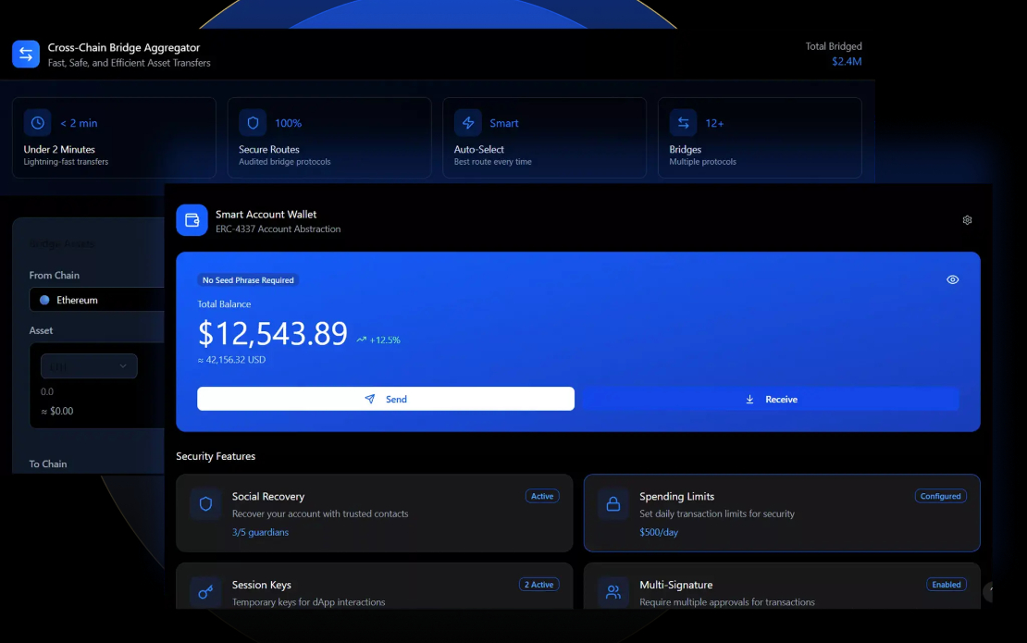Click the 'Smart' auto-select stat
This screenshot has height=643, width=1027.
[x=503, y=122]
